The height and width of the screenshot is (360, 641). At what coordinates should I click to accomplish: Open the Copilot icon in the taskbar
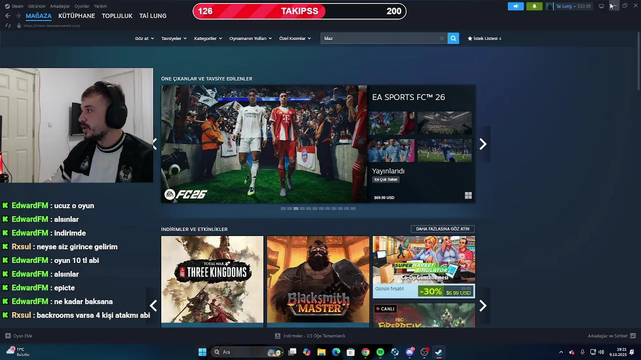(x=306, y=352)
